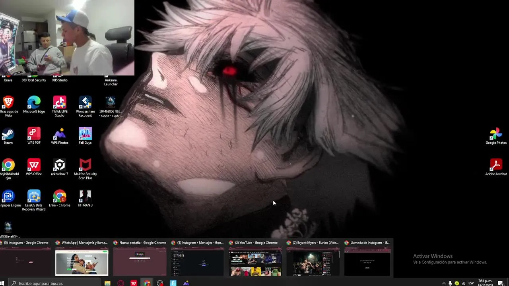Select the Wondershare Recoverit desktop icon
509x286 pixels.
[85, 106]
